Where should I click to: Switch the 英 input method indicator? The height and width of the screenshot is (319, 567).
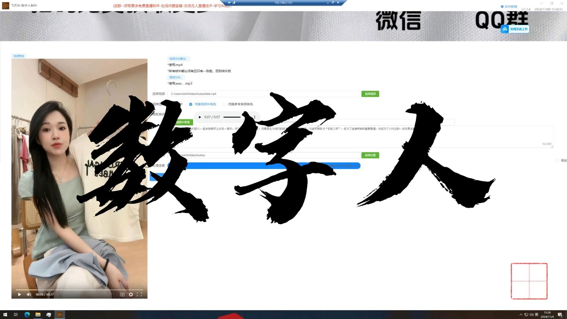[x=537, y=315]
